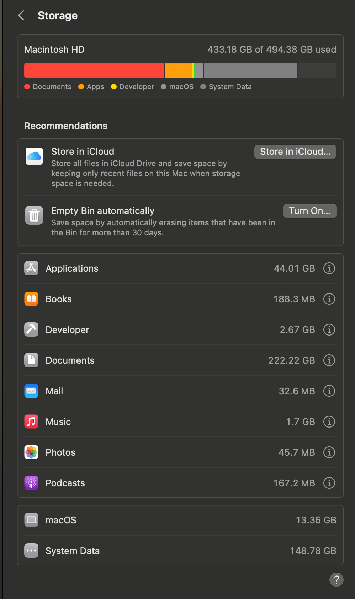Click the Store in iCloud button
This screenshot has height=599, width=355.
coord(295,152)
